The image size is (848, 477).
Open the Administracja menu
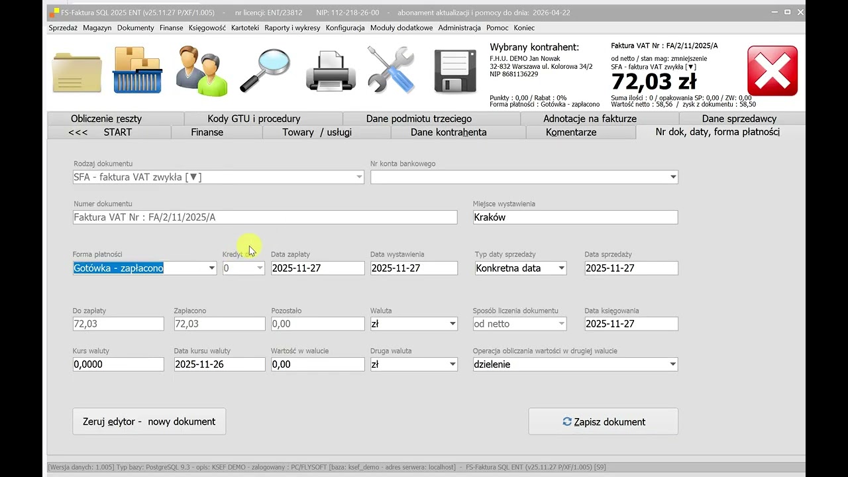coord(460,28)
